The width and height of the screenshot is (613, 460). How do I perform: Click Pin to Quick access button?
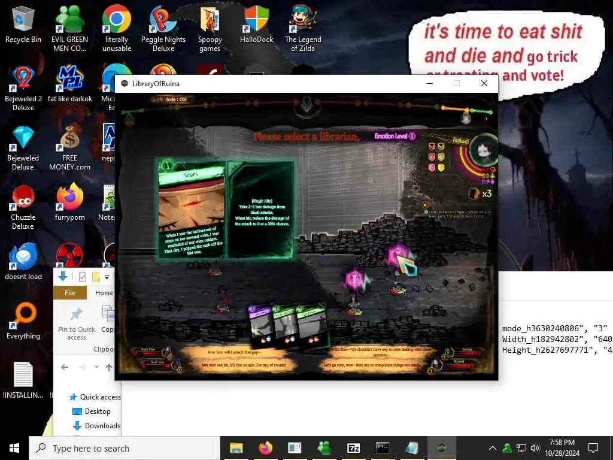pos(76,324)
